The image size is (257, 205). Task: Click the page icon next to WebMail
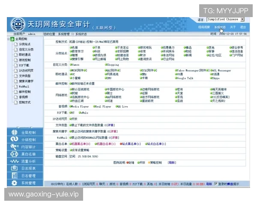point(16,86)
